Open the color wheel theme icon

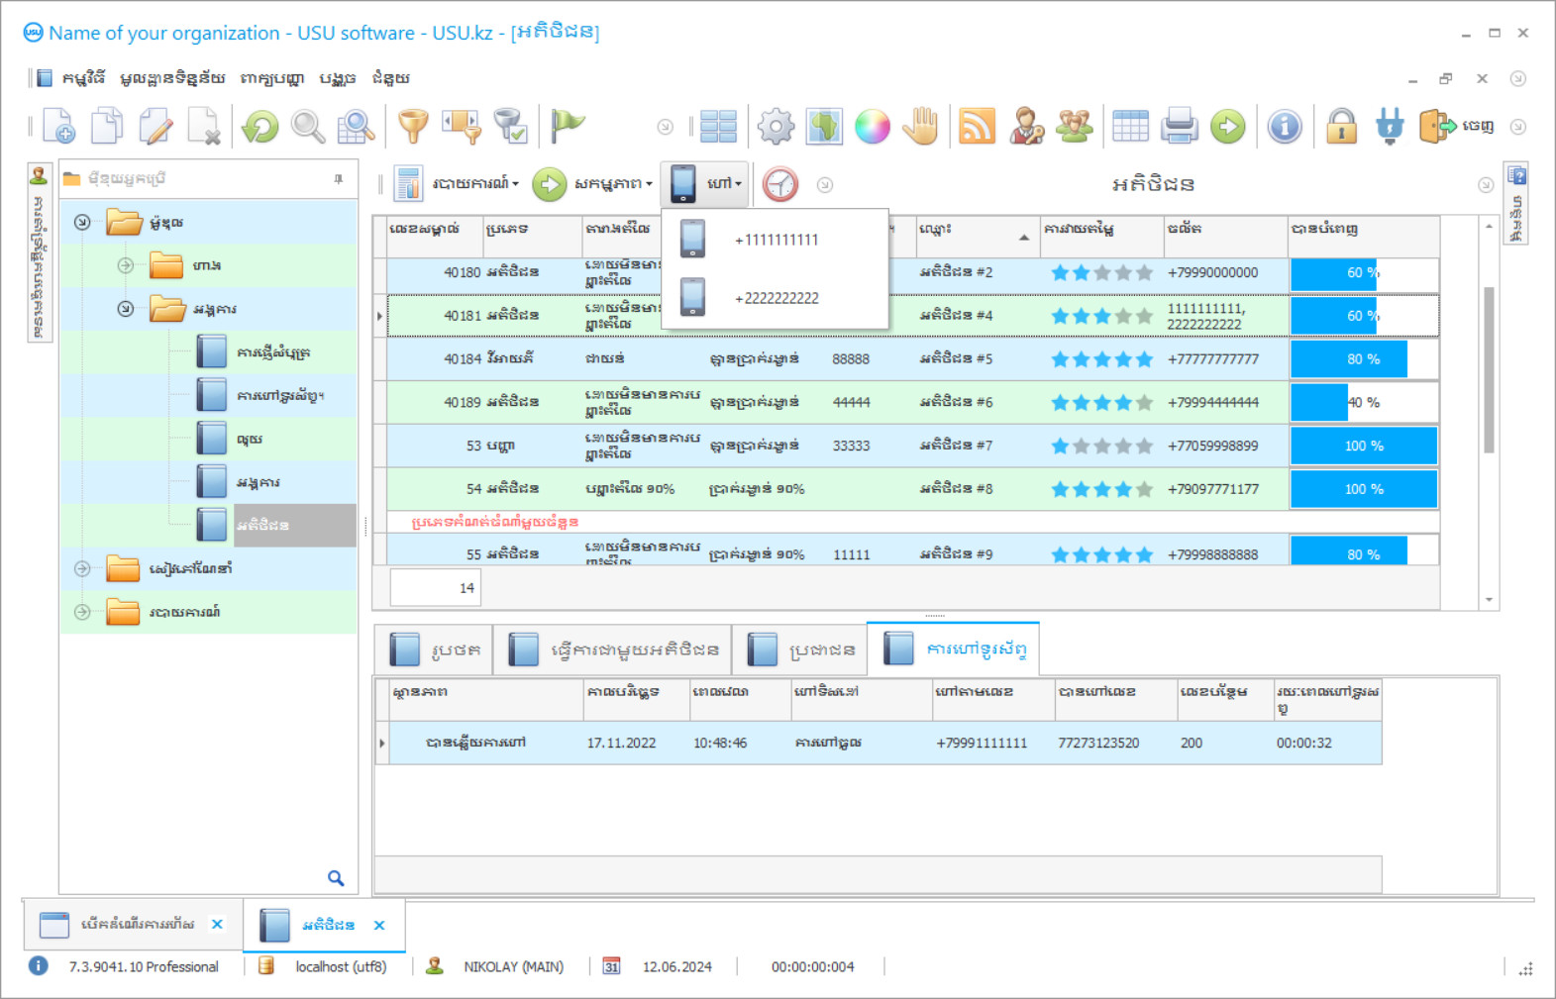click(x=873, y=127)
